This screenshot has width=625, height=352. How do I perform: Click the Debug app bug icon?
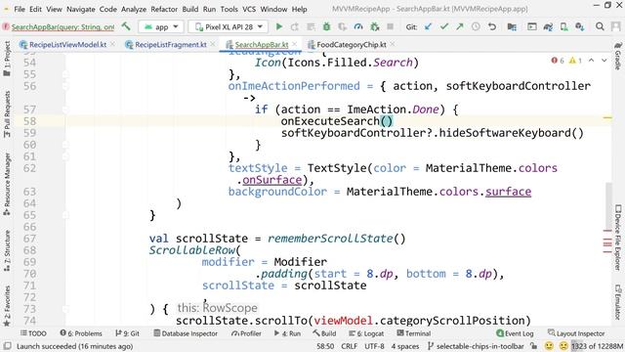(326, 26)
